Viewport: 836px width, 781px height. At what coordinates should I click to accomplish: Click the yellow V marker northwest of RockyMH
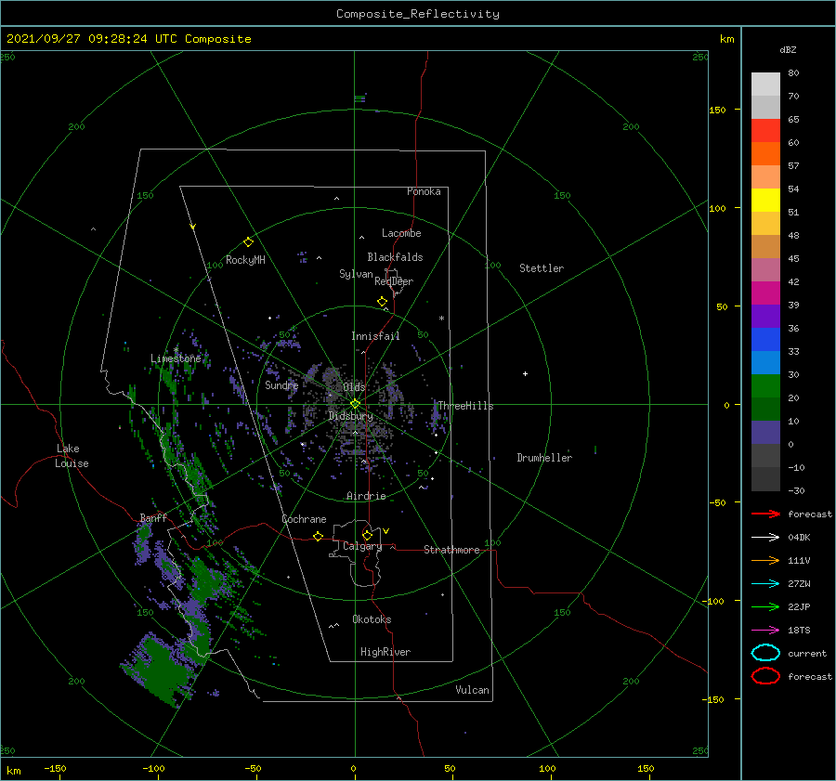click(x=193, y=227)
